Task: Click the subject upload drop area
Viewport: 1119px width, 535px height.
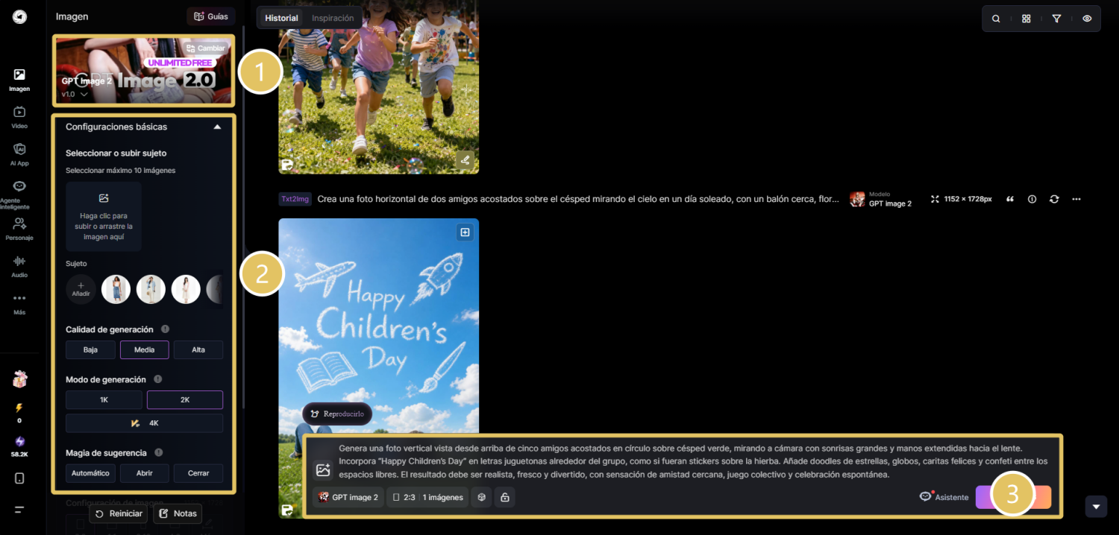Action: tap(104, 216)
